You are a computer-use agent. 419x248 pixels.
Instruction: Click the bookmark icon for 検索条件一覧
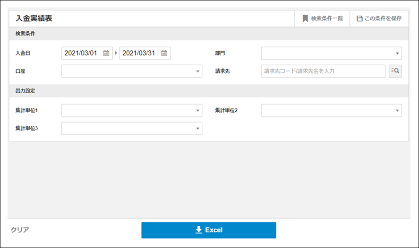pos(305,18)
